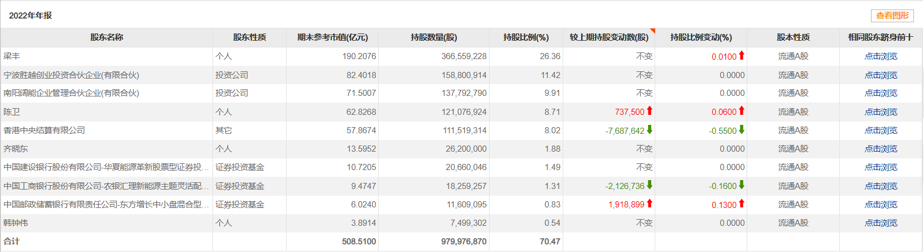
Task: Open 点击浏览 link for 香港中央结算有限公司
Action: click(881, 130)
